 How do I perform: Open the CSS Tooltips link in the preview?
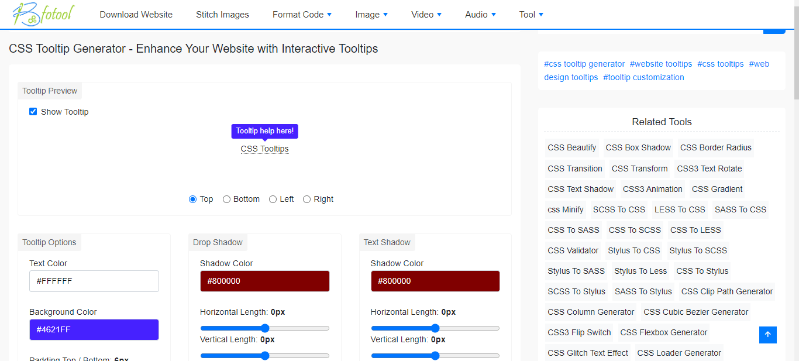pyautogui.click(x=264, y=149)
